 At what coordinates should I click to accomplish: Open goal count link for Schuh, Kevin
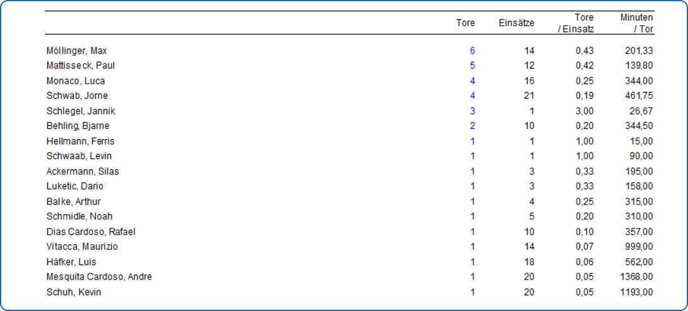pos(473,291)
